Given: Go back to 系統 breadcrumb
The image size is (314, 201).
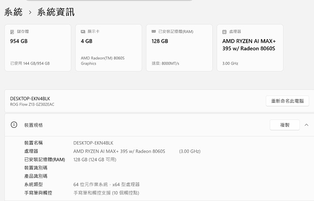Looking at the screenshot, I should point(13,12).
